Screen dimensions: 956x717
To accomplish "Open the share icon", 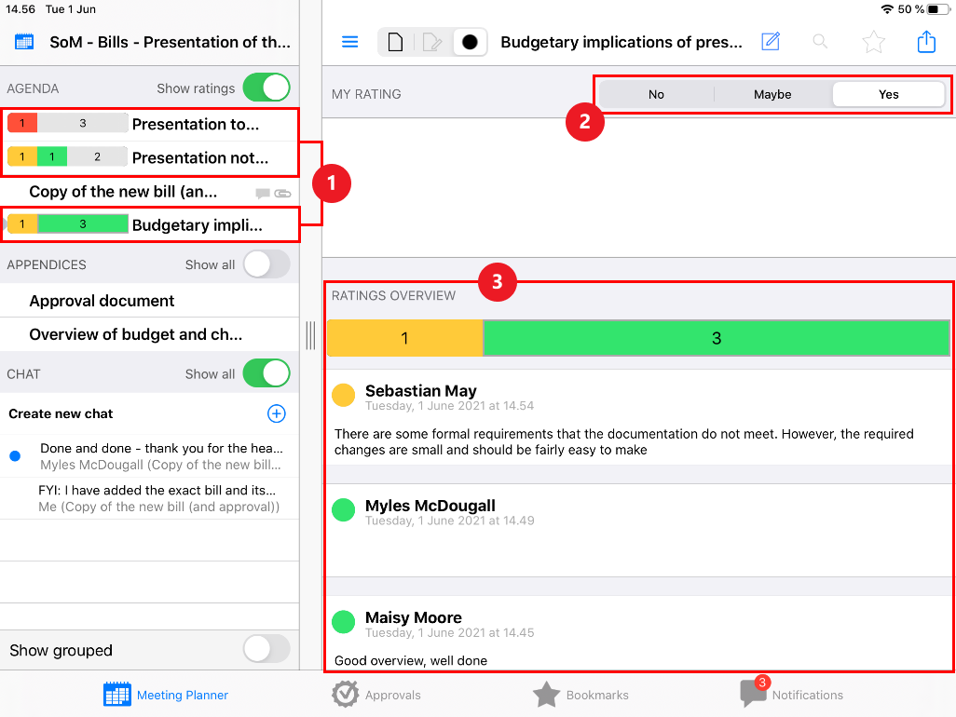I will (926, 41).
